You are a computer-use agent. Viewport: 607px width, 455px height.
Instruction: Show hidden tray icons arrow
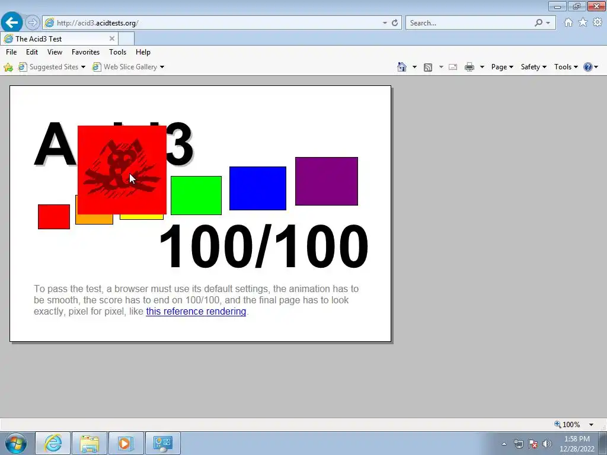click(504, 444)
